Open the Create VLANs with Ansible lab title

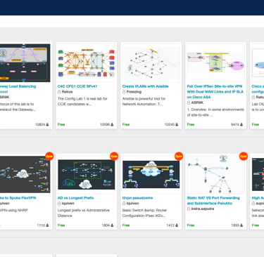[145, 86]
